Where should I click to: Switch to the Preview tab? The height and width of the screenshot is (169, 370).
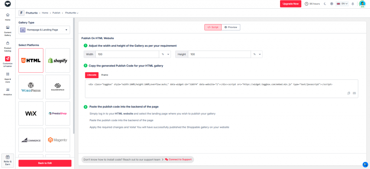pyautogui.click(x=231, y=27)
